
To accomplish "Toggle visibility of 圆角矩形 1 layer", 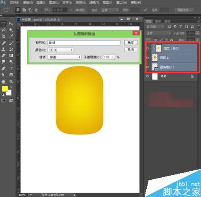I will coord(148,67).
